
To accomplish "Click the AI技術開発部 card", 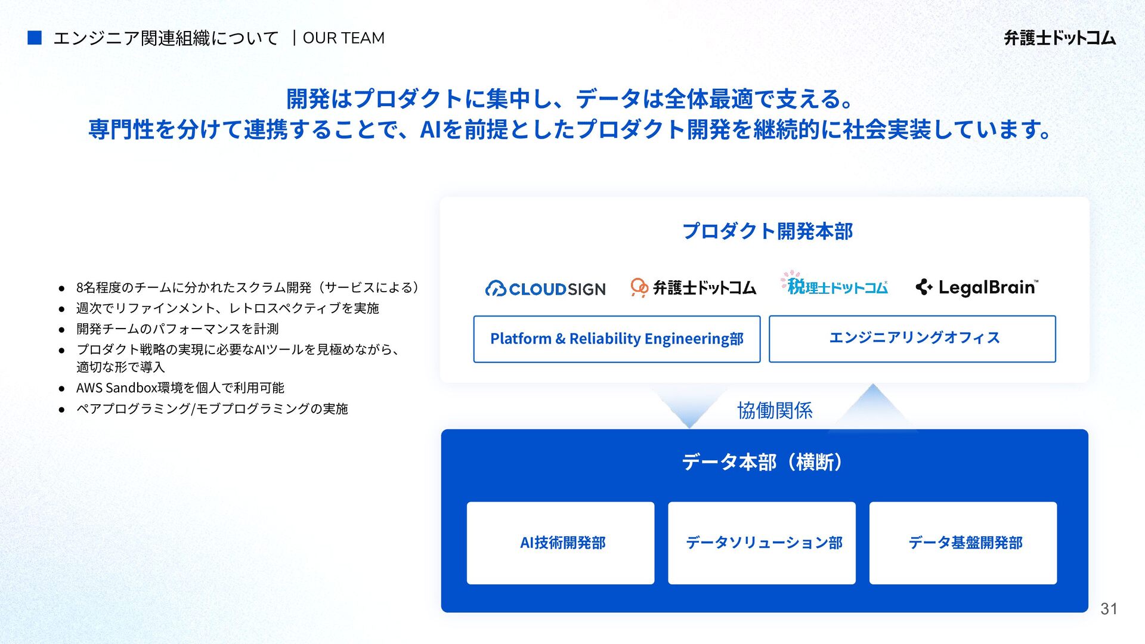I will [561, 543].
